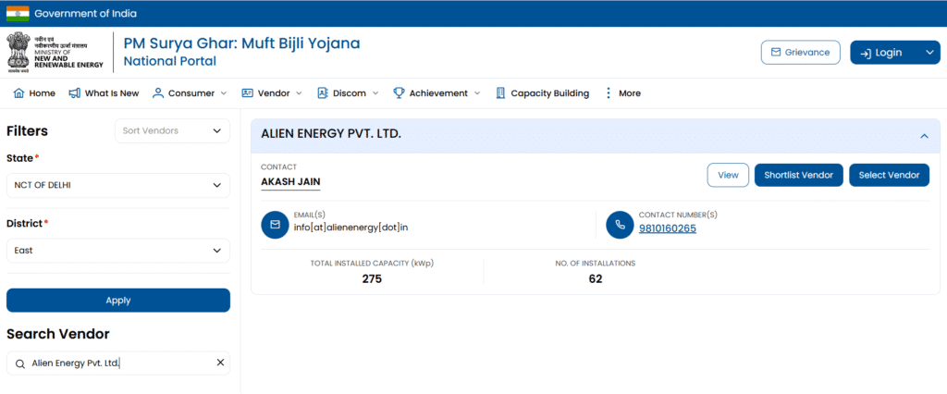The height and width of the screenshot is (394, 947).
Task: Open the Achievement menu
Action: click(x=437, y=93)
